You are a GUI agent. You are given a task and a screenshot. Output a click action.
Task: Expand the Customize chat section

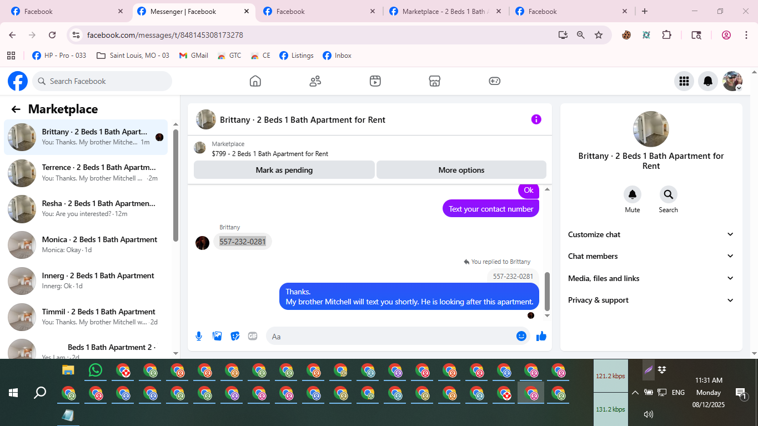click(x=651, y=234)
